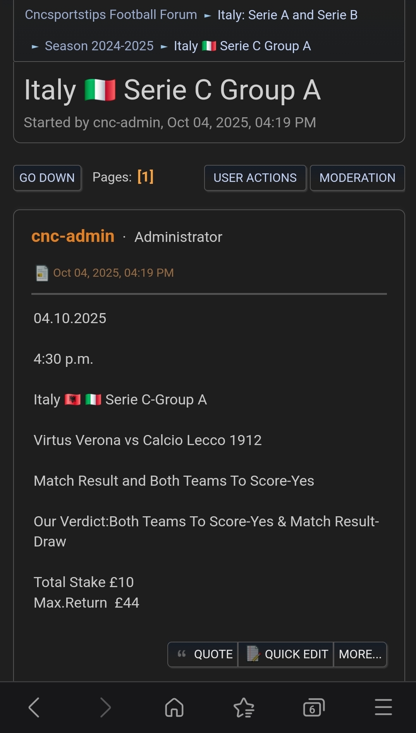Open cnc-admin user profile
This screenshot has height=733, width=416.
click(73, 236)
